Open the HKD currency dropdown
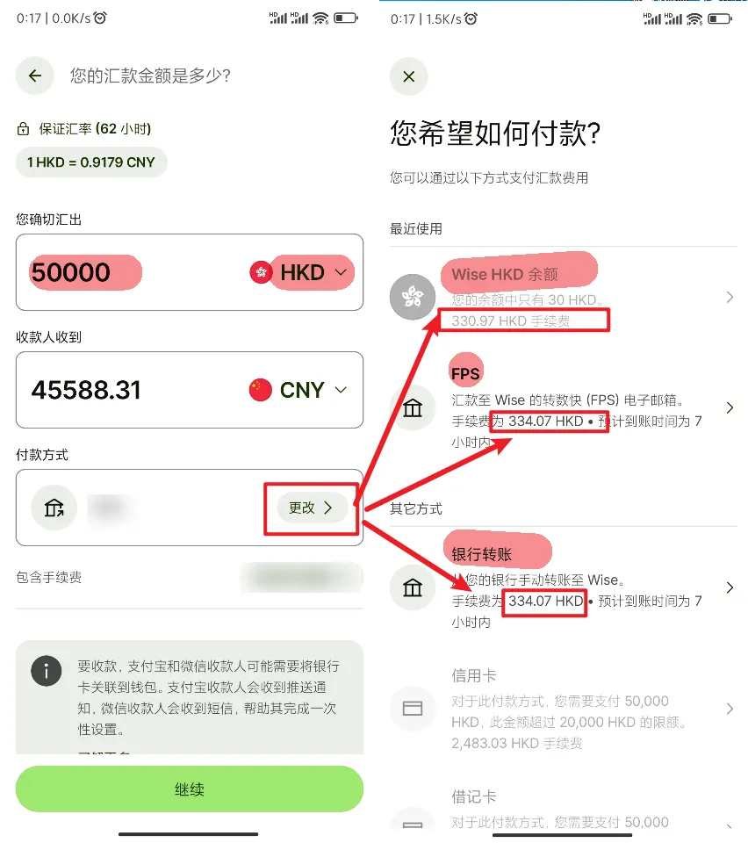748x843 pixels. coord(301,272)
